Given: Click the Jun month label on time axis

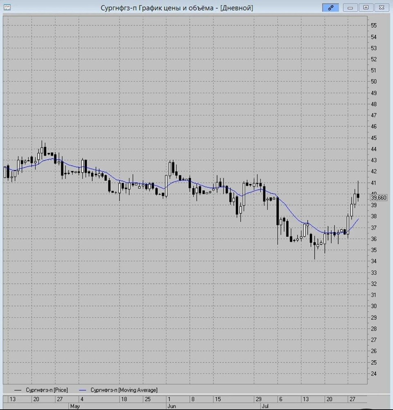Looking at the screenshot, I should 172,406.
